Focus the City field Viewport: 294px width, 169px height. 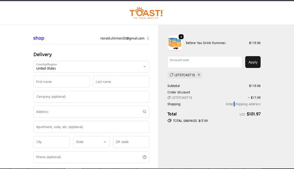click(52, 142)
